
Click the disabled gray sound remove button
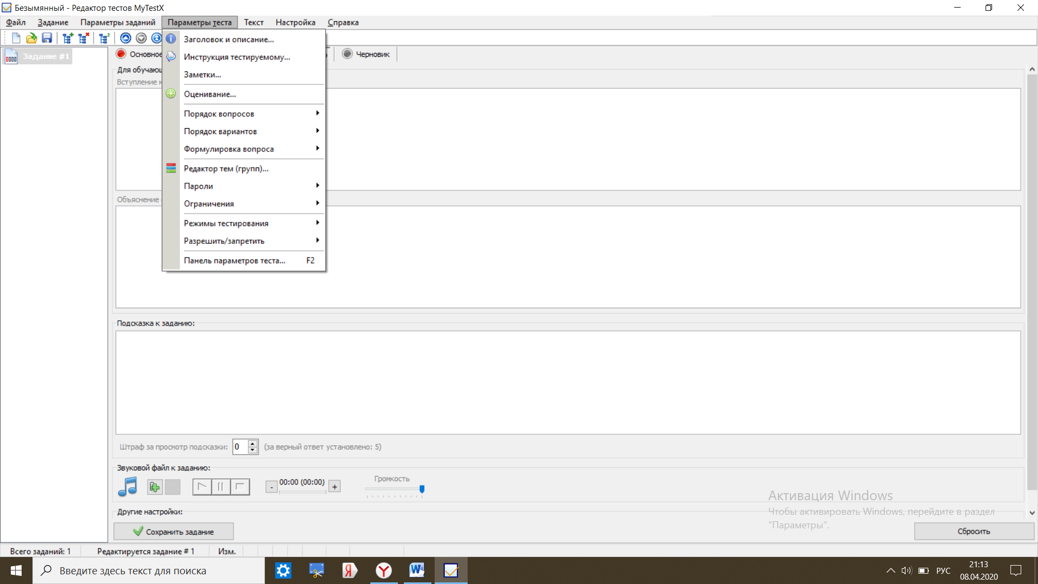click(x=172, y=487)
